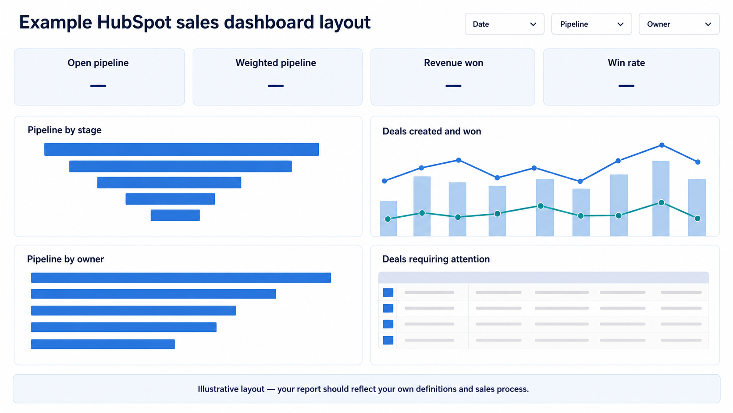This screenshot has width=733, height=413.
Task: Click the highest point on the blue line
Action: click(662, 145)
